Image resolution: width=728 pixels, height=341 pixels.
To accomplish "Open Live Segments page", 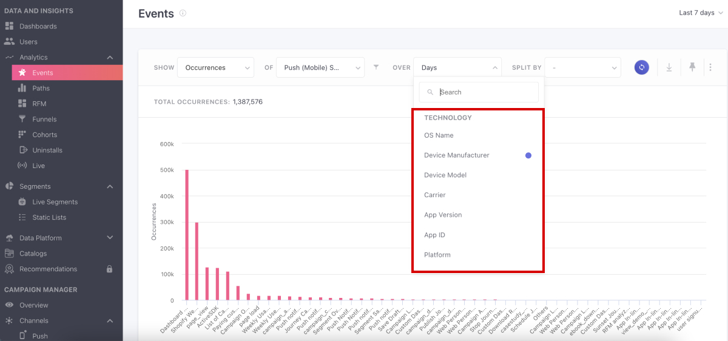I will click(x=55, y=202).
